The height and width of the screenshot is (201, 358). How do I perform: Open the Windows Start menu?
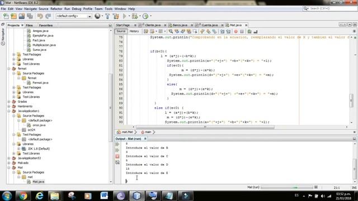tap(7, 196)
